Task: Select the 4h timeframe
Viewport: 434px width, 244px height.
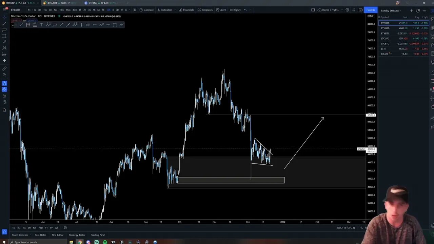Action: point(94,10)
